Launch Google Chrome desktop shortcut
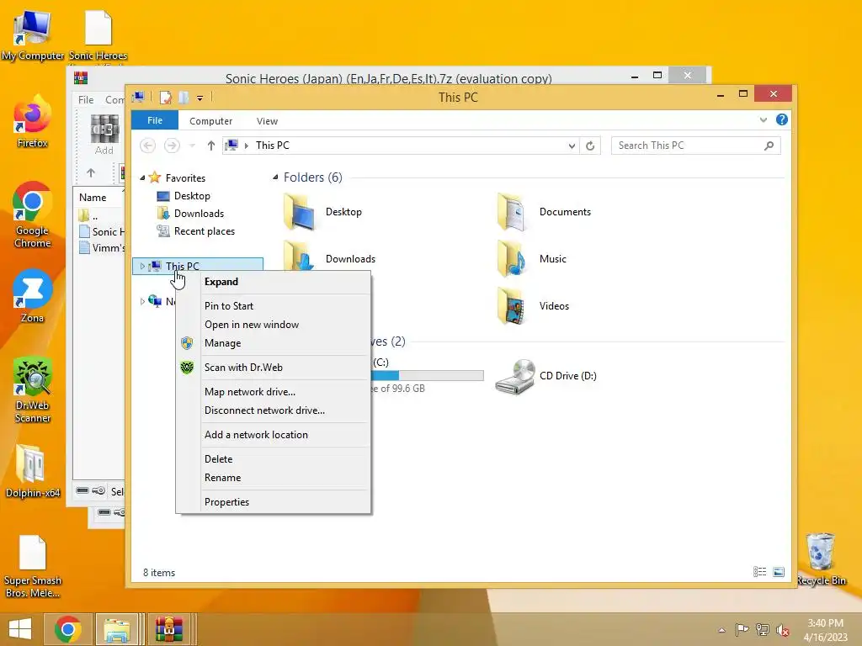Screen dimensions: 862x646 tap(33, 214)
